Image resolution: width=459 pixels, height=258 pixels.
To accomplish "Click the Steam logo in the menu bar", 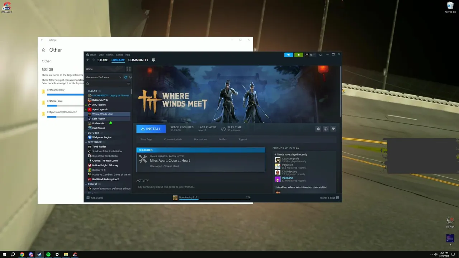I will pyautogui.click(x=87, y=55).
